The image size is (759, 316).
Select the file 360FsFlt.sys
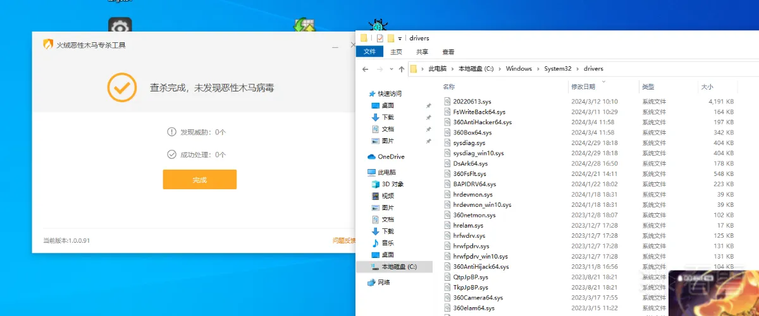469,174
